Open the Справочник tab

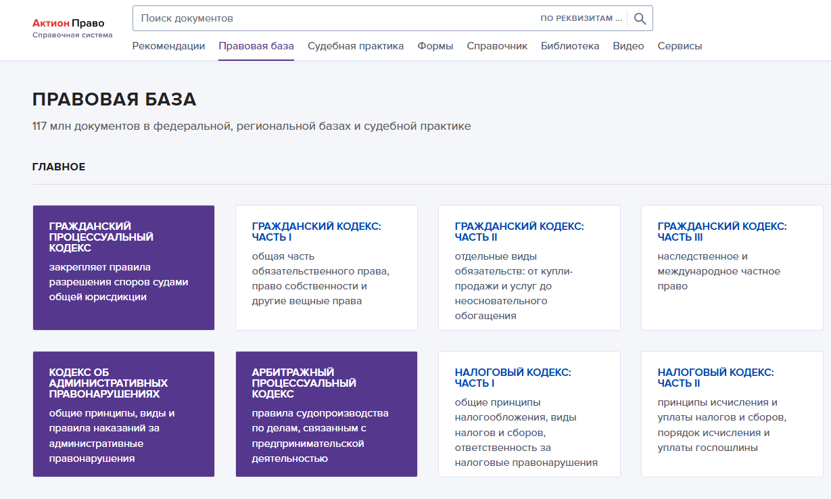point(497,46)
